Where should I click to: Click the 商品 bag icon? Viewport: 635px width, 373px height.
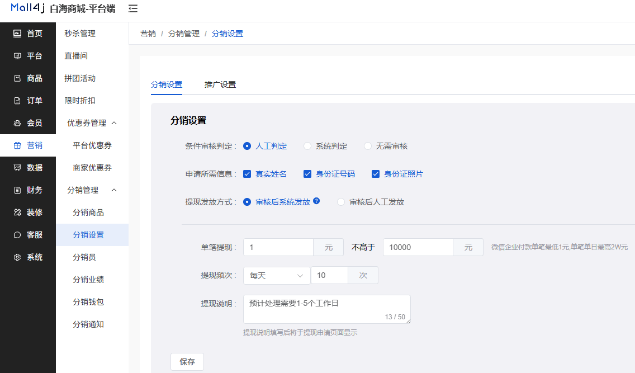[x=17, y=78]
